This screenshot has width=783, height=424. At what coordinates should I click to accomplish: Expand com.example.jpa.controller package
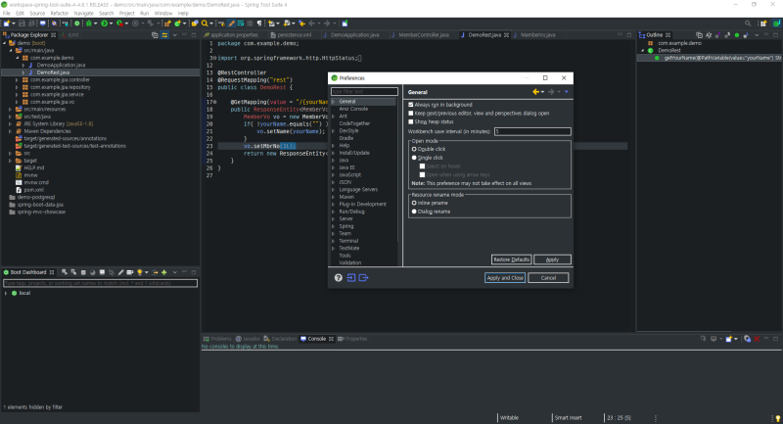tap(15, 79)
